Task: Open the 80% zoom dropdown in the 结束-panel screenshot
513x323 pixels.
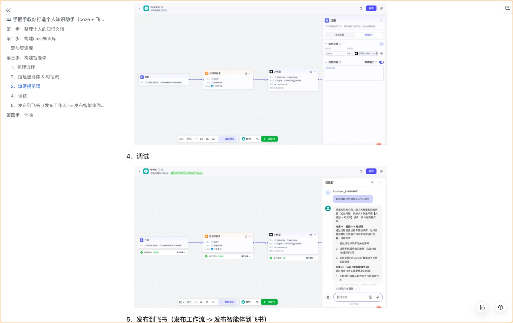Action: click(192, 139)
